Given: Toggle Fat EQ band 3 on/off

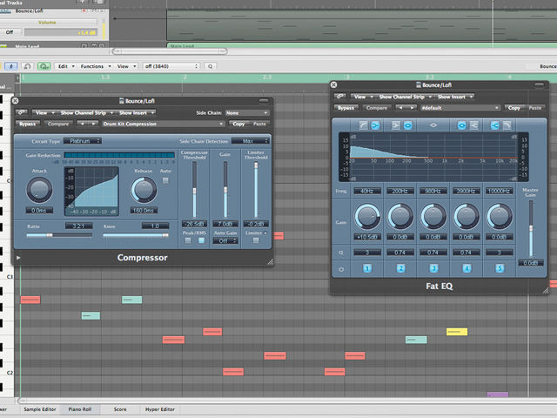Looking at the screenshot, I should 433,268.
